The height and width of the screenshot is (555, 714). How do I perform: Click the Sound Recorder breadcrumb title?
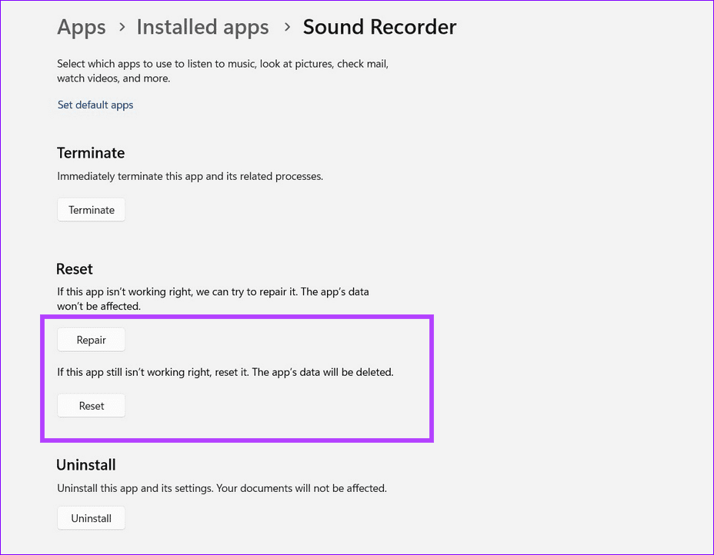(x=379, y=27)
